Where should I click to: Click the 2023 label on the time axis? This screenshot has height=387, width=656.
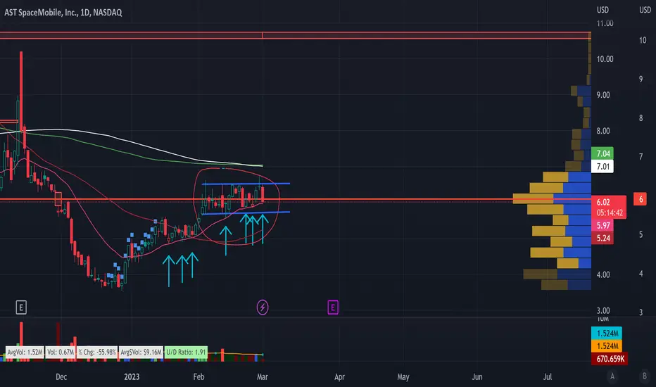coord(132,376)
